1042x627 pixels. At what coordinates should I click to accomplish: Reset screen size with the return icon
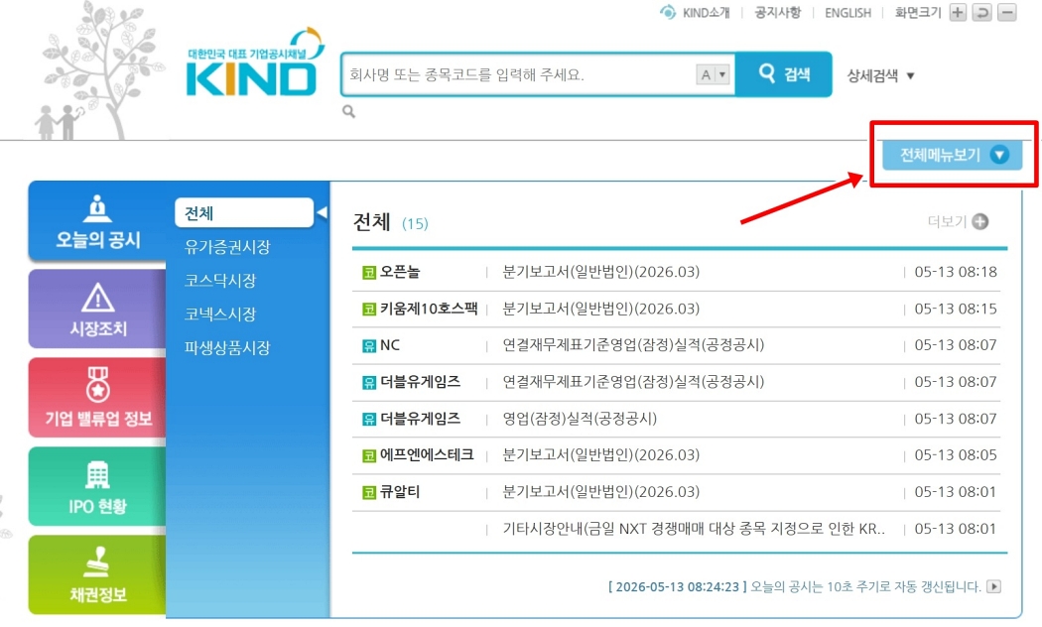click(x=982, y=13)
